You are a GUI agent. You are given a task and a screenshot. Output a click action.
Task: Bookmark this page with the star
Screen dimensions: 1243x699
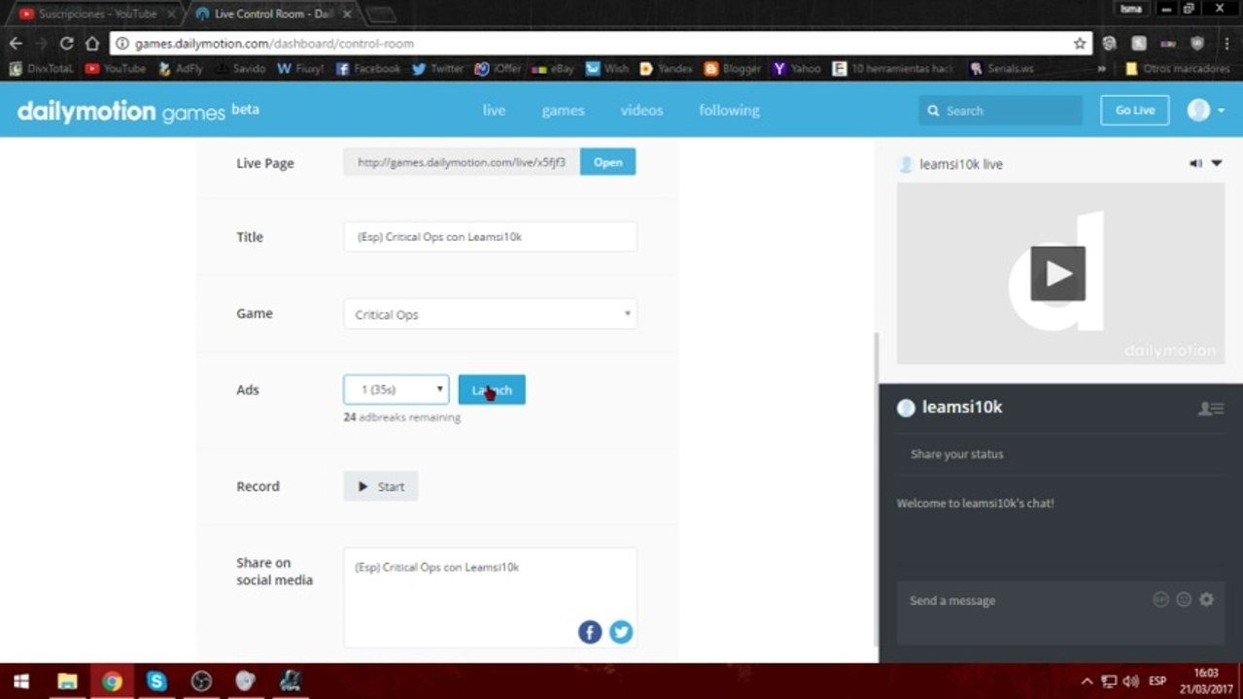(x=1079, y=44)
